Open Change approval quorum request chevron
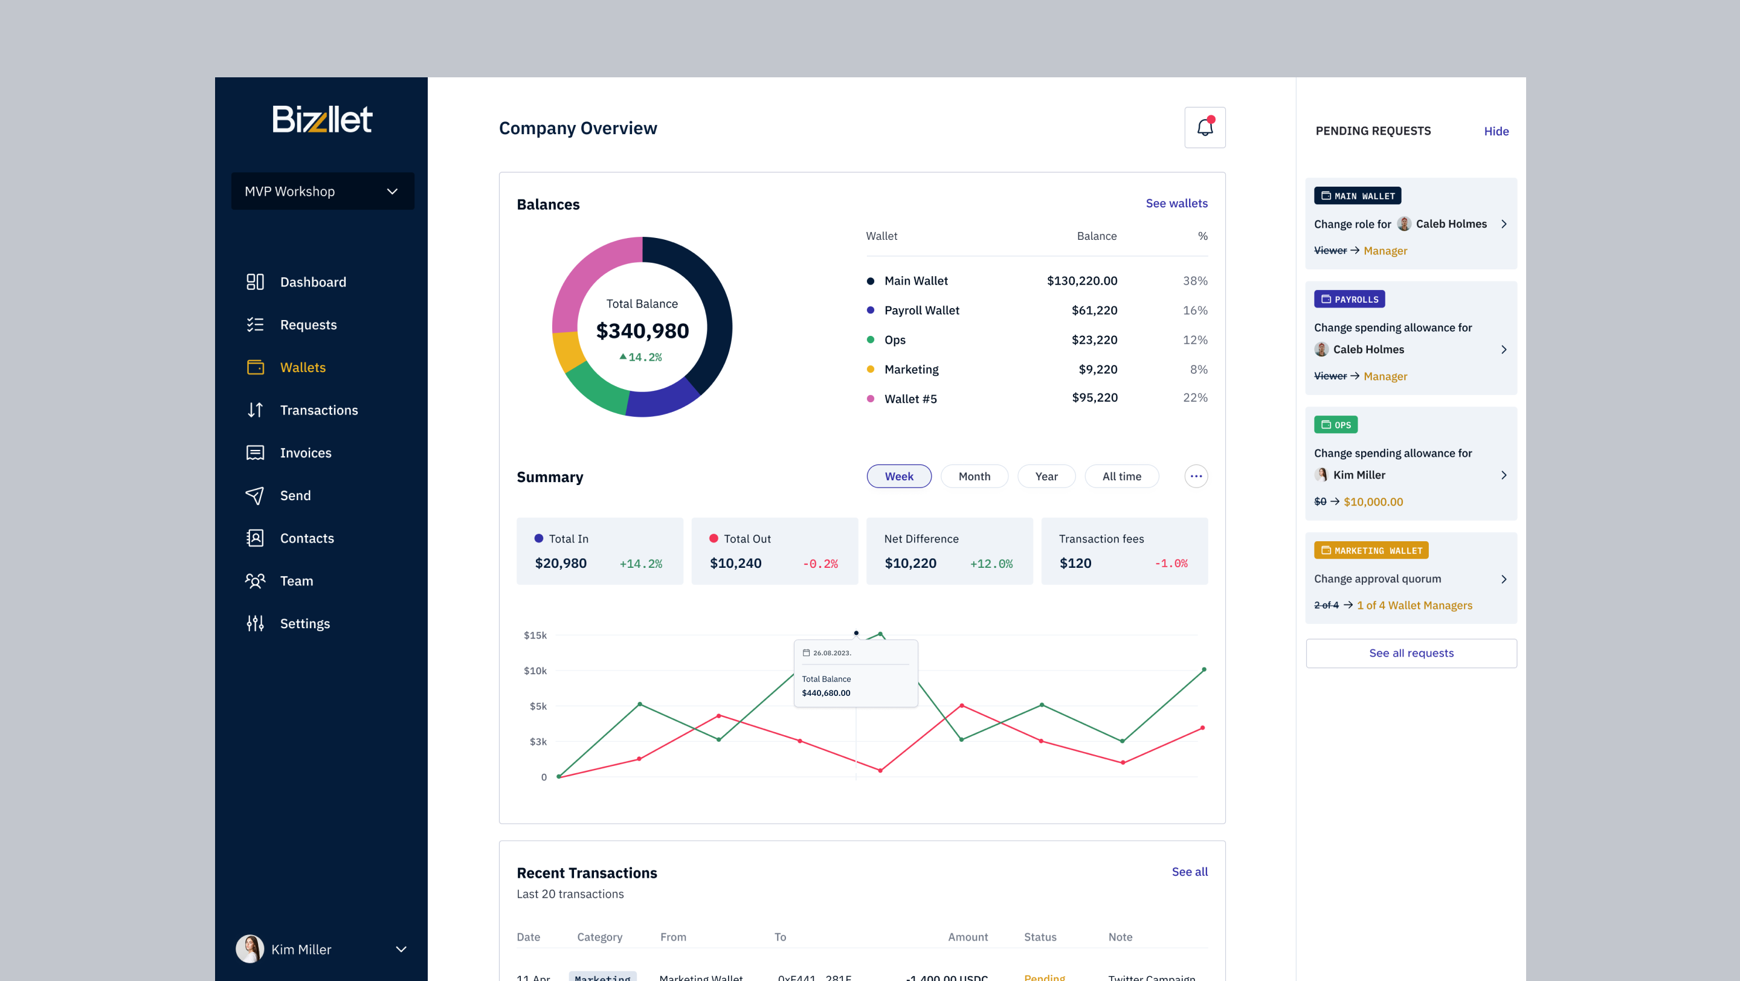The image size is (1740, 981). [x=1504, y=579]
